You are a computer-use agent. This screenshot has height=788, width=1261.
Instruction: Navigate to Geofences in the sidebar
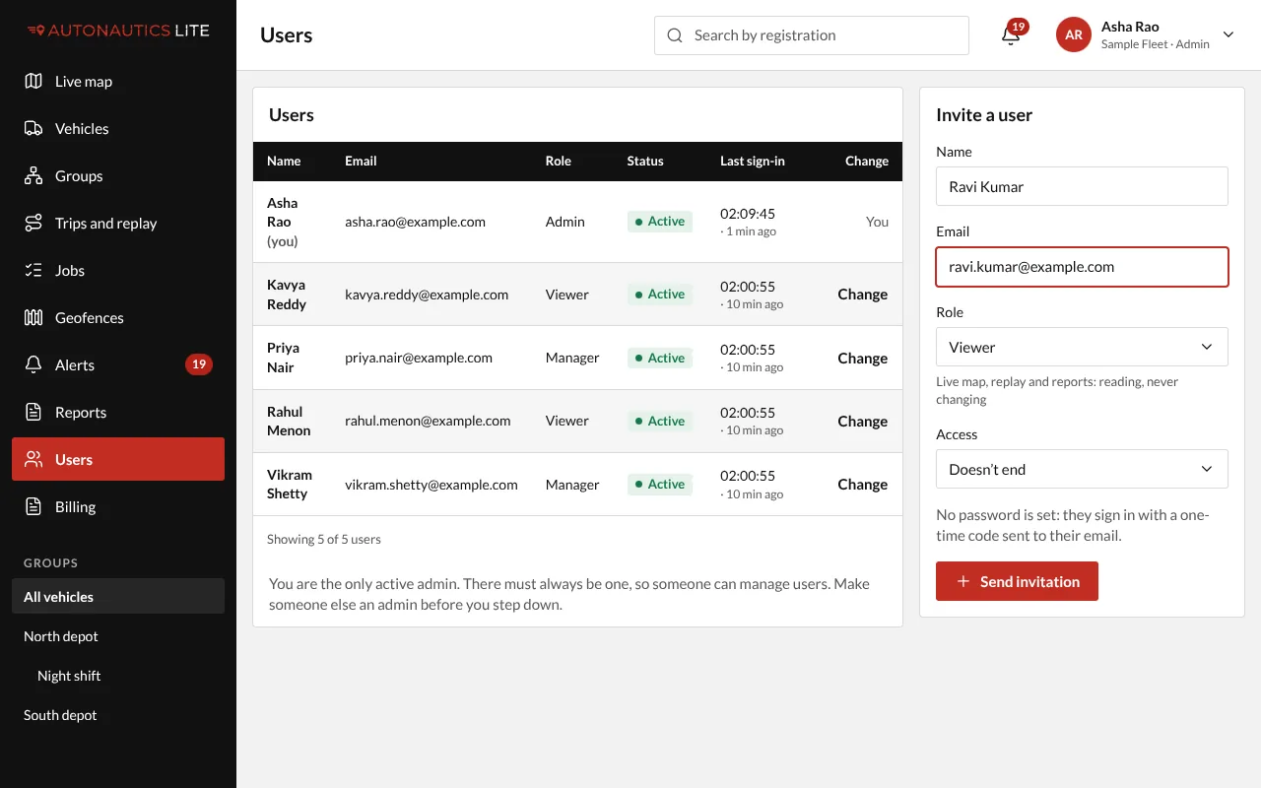tap(118, 317)
